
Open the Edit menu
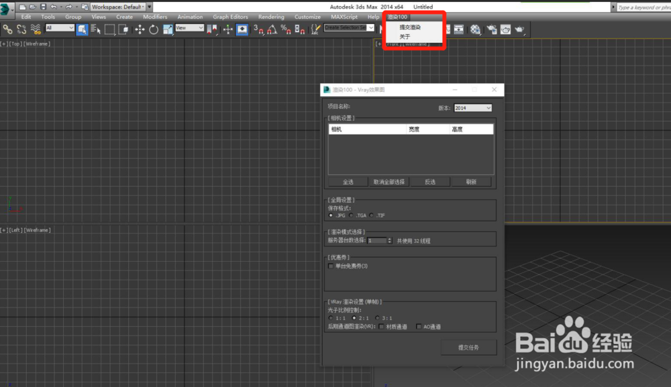26,17
